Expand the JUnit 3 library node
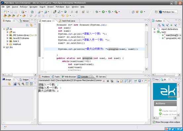The height and width of the screenshot is (131, 183). click(x=8, y=41)
